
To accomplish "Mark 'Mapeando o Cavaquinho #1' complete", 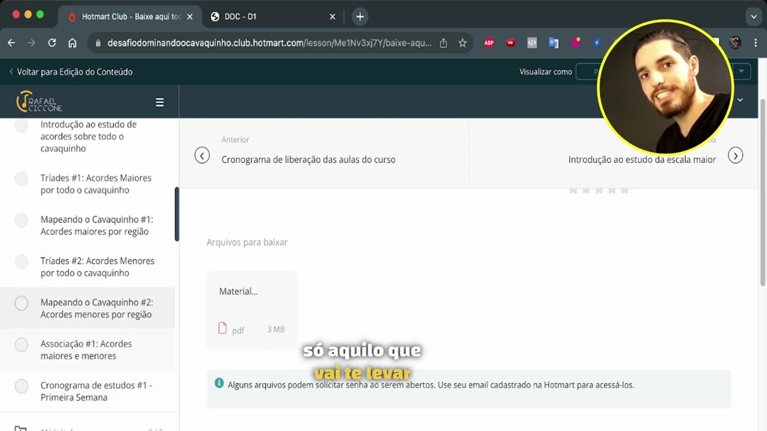I will 22,220.
